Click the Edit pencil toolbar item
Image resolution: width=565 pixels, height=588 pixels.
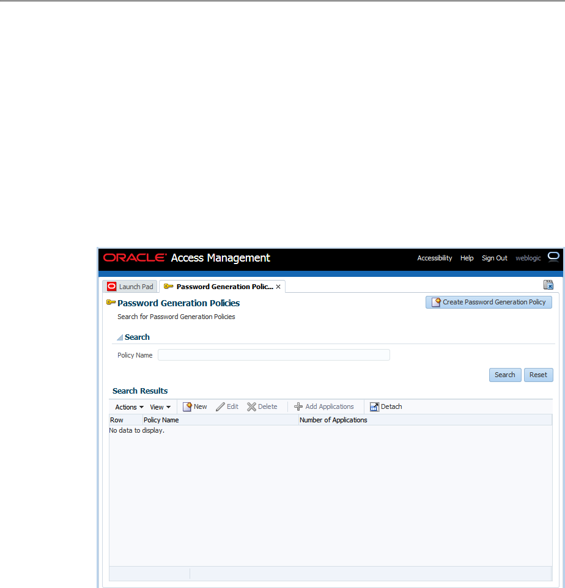coord(227,407)
